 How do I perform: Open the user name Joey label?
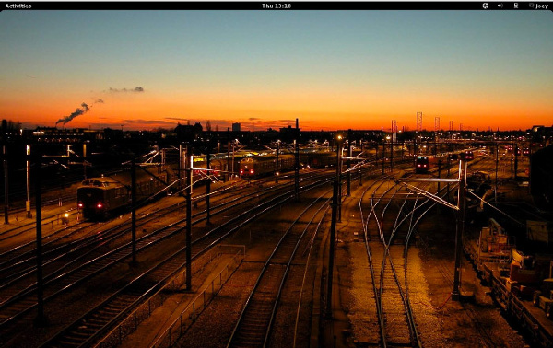tap(542, 6)
